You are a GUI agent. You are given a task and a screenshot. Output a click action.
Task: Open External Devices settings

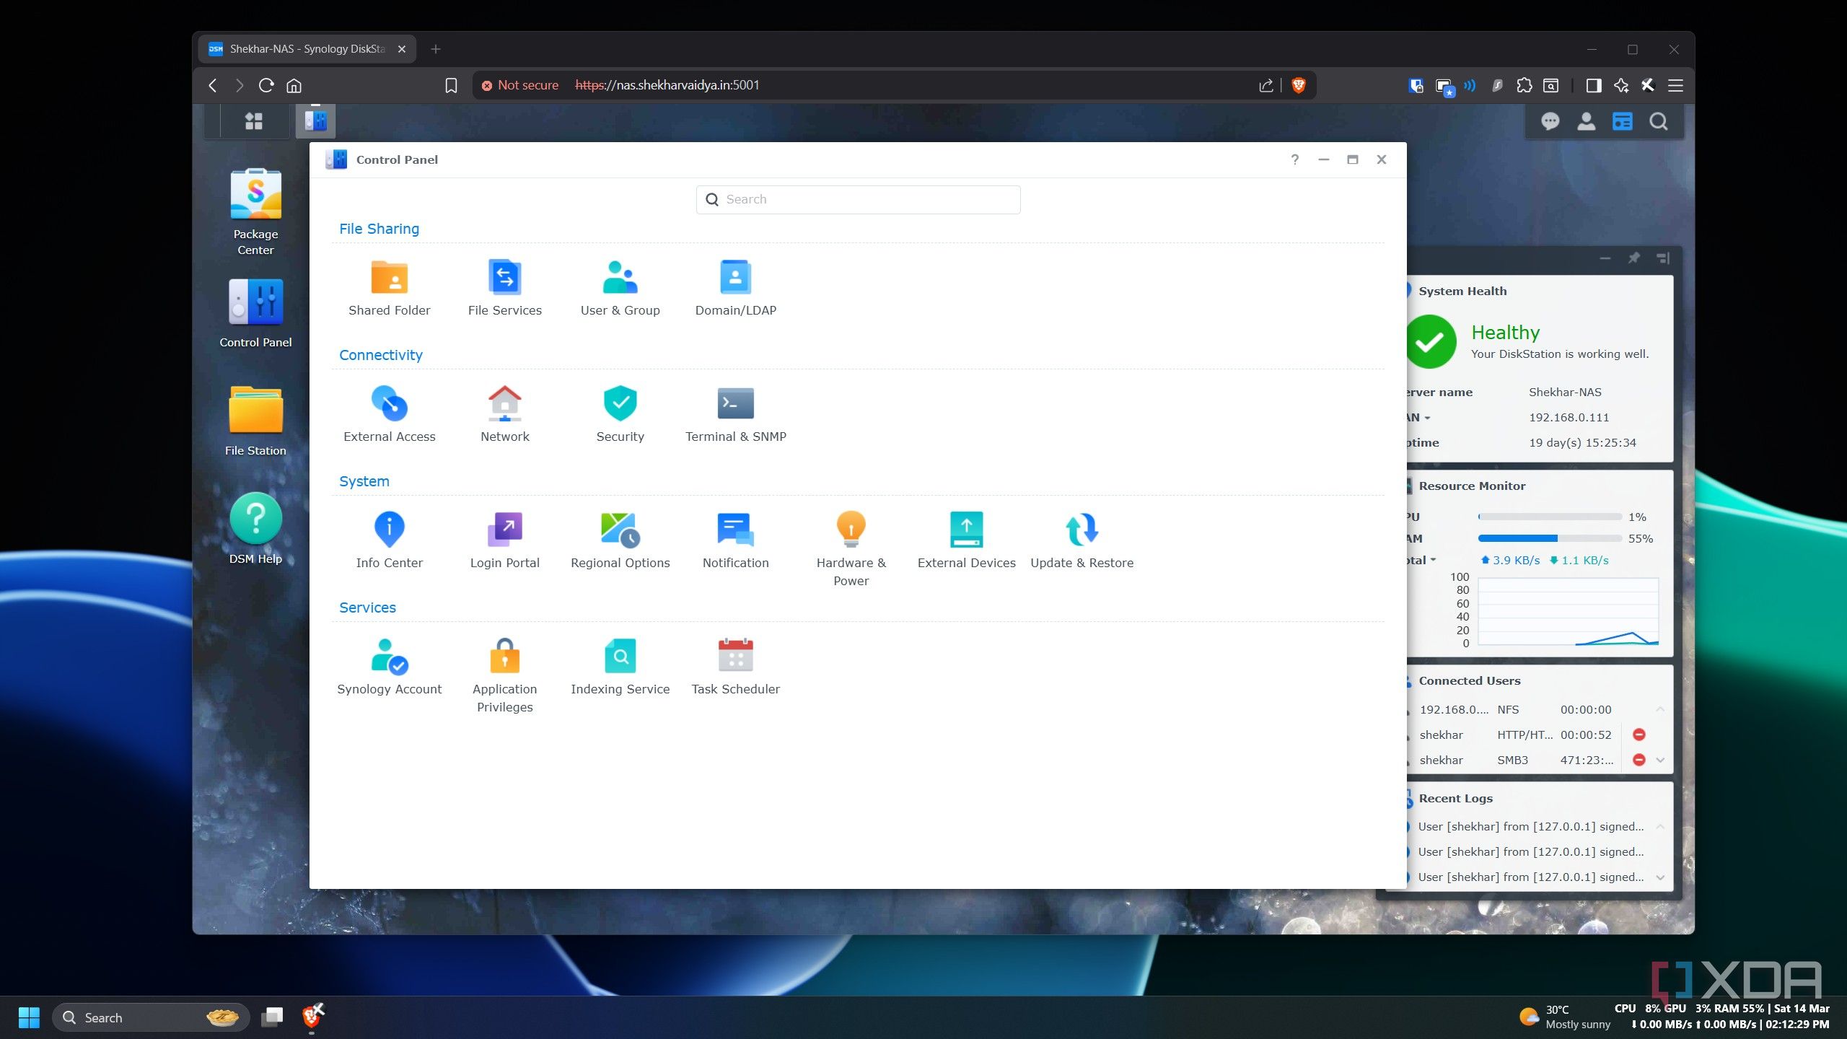pyautogui.click(x=966, y=541)
